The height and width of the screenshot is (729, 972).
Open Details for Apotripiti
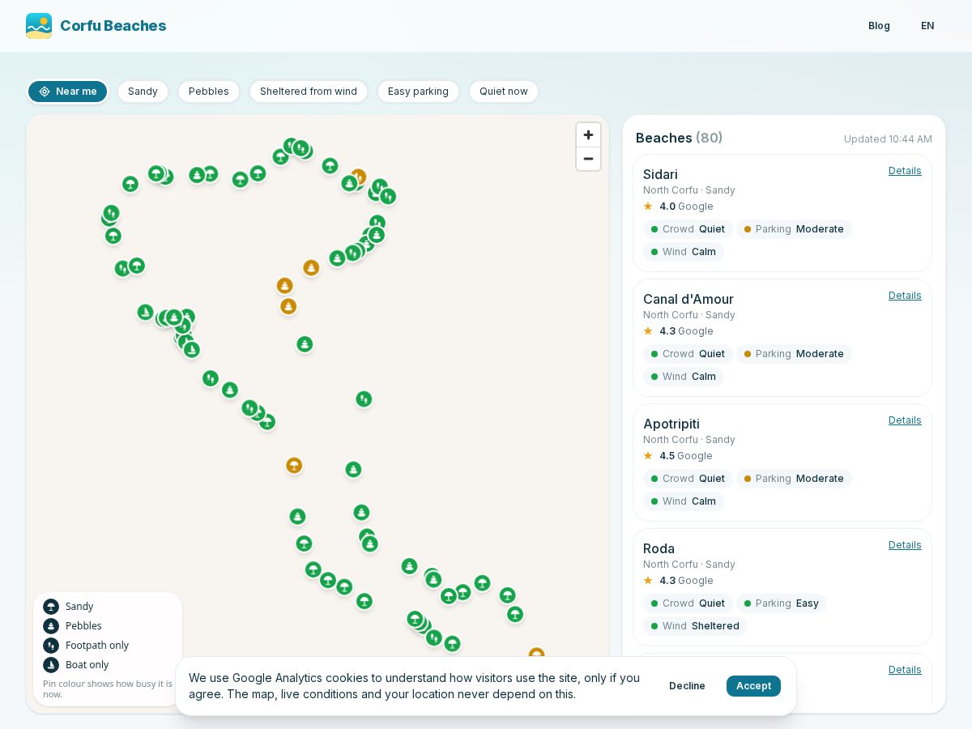click(x=905, y=420)
